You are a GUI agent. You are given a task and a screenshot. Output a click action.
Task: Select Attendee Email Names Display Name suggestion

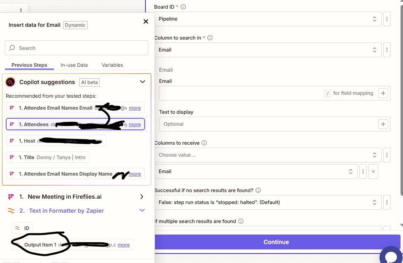point(75,174)
